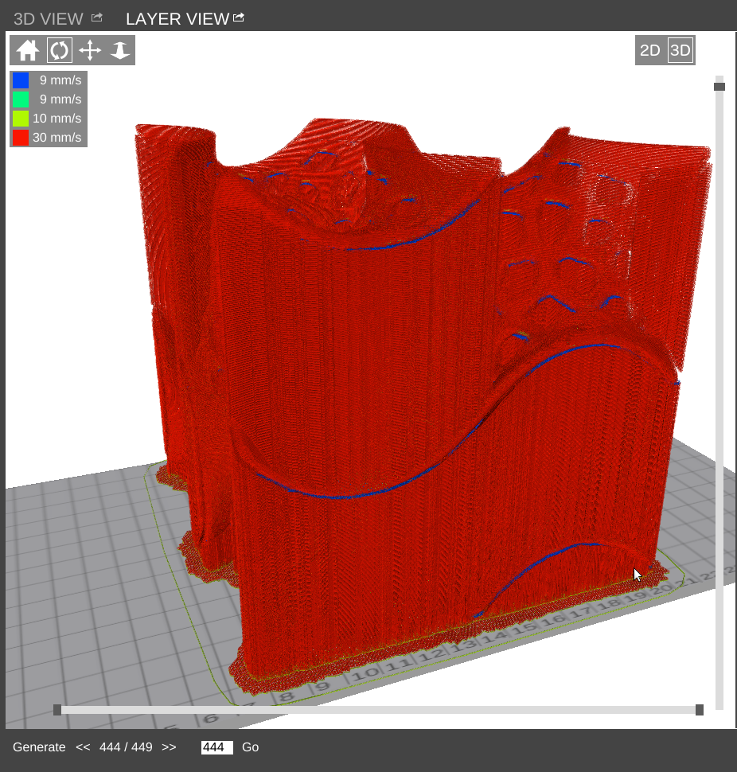Advance to the next layer with >>
This screenshot has height=772, width=737.
169,747
